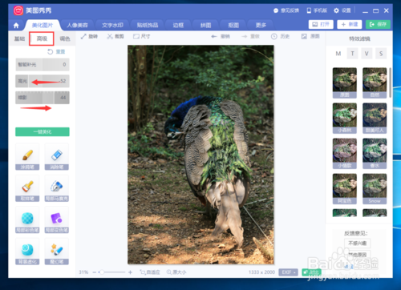Expand the EXIF dropdown
Image resolution: width=401 pixels, height=290 pixels.
click(288, 272)
